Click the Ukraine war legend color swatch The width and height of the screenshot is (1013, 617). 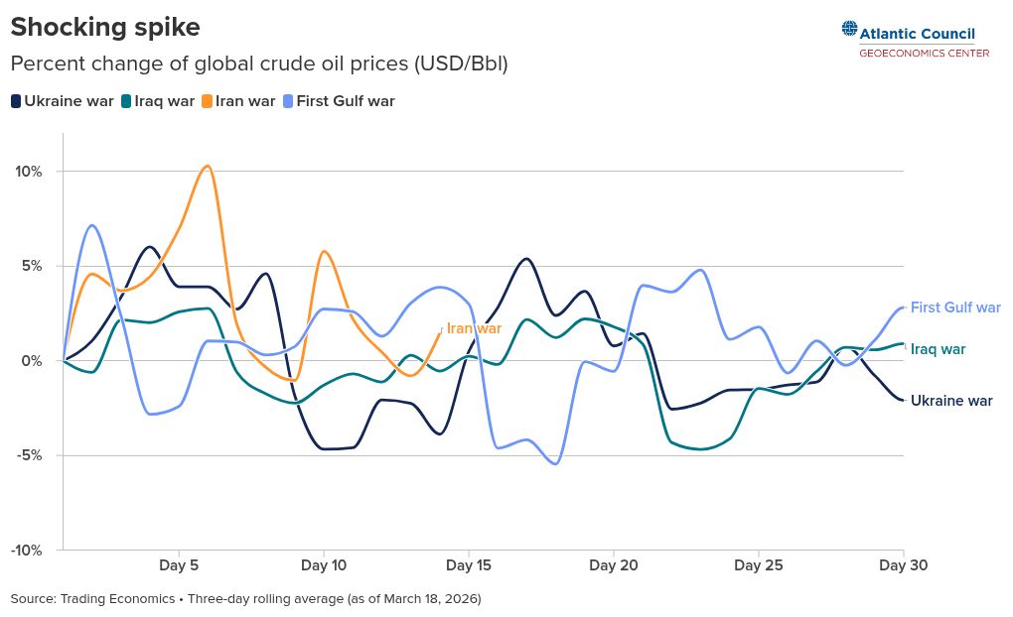(16, 101)
